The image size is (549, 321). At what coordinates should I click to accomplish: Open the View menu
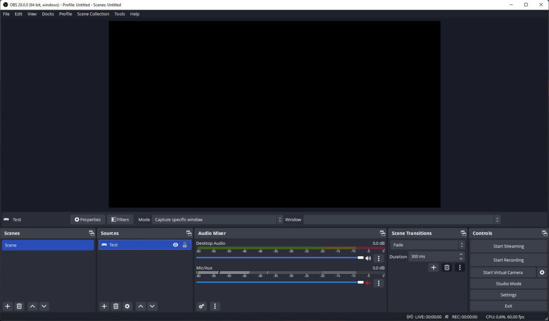click(32, 14)
